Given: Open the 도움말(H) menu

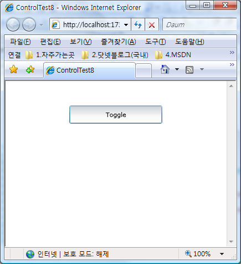Looking at the screenshot, I should click(x=189, y=42).
